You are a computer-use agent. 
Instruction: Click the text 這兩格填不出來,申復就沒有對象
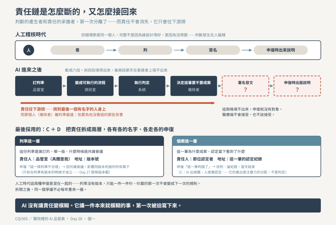[x=252, y=109]
